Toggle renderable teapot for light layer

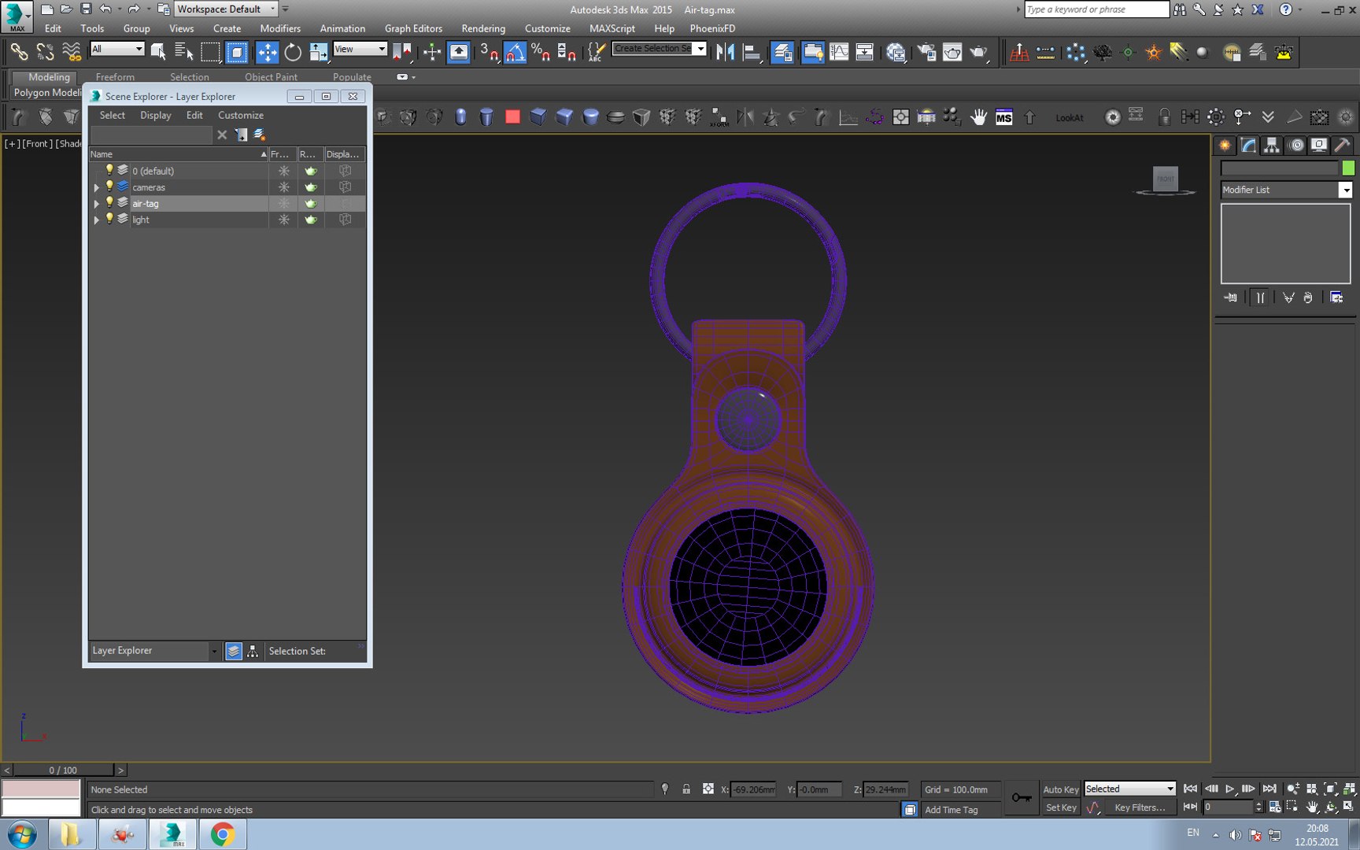pyautogui.click(x=311, y=220)
